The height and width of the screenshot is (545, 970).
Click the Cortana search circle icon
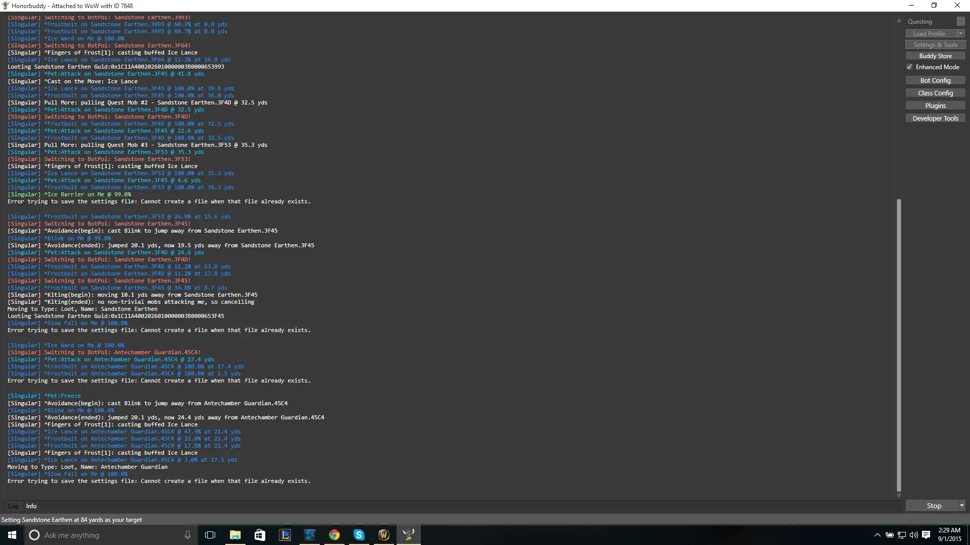[34, 535]
